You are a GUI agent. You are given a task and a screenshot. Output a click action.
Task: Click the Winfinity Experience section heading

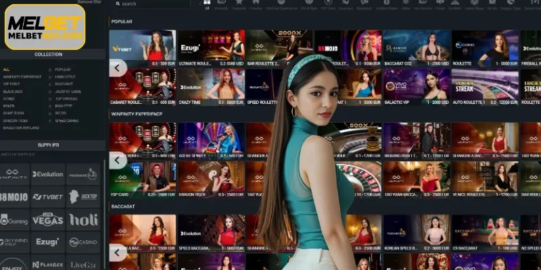coord(137,113)
